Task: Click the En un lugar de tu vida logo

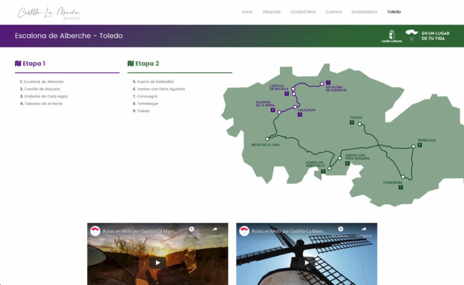Action: (425, 36)
